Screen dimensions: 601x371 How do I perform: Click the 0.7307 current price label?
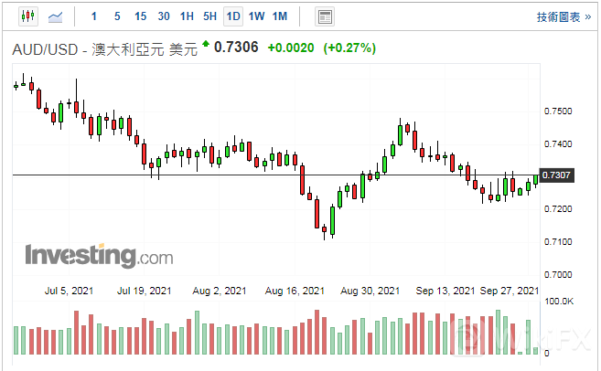tap(557, 175)
